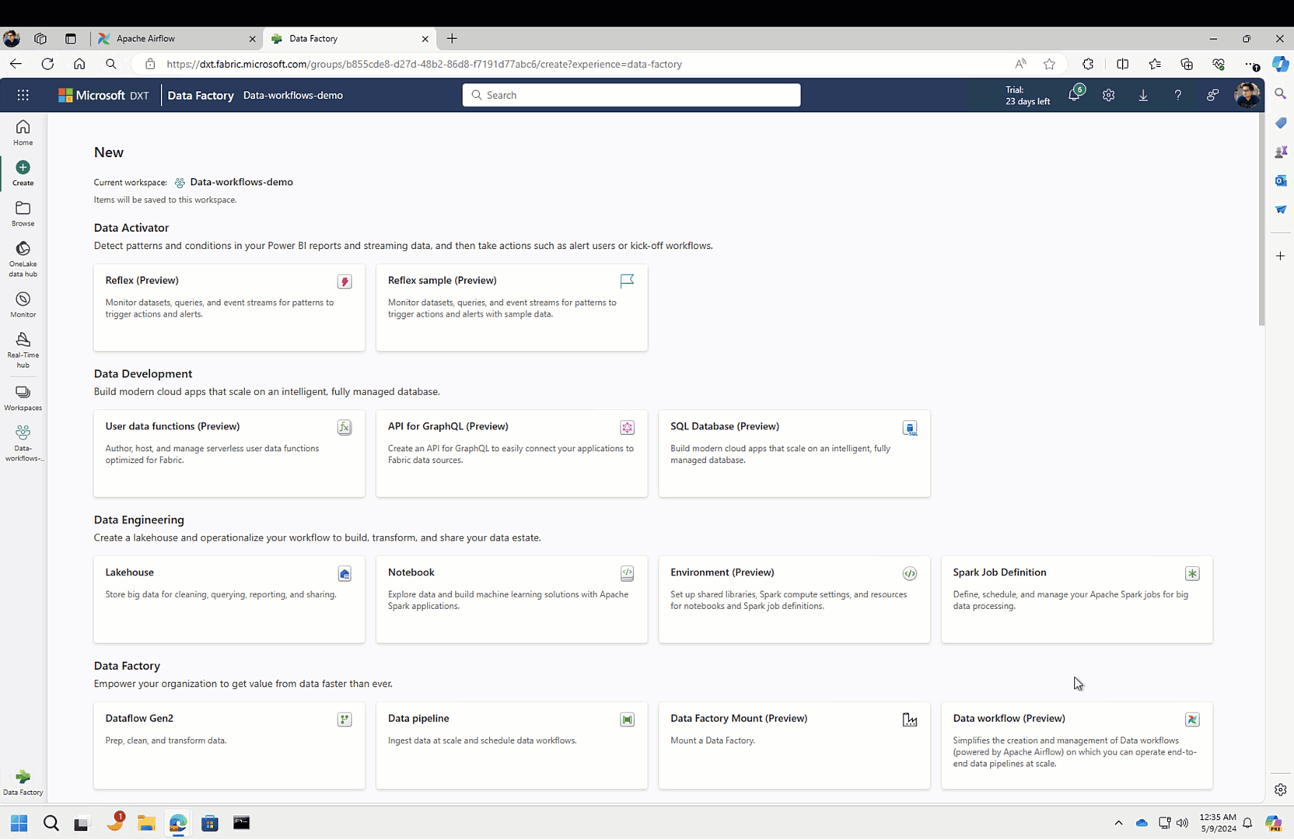The height and width of the screenshot is (840, 1294).
Task: Refresh the browser page
Action: (x=47, y=64)
